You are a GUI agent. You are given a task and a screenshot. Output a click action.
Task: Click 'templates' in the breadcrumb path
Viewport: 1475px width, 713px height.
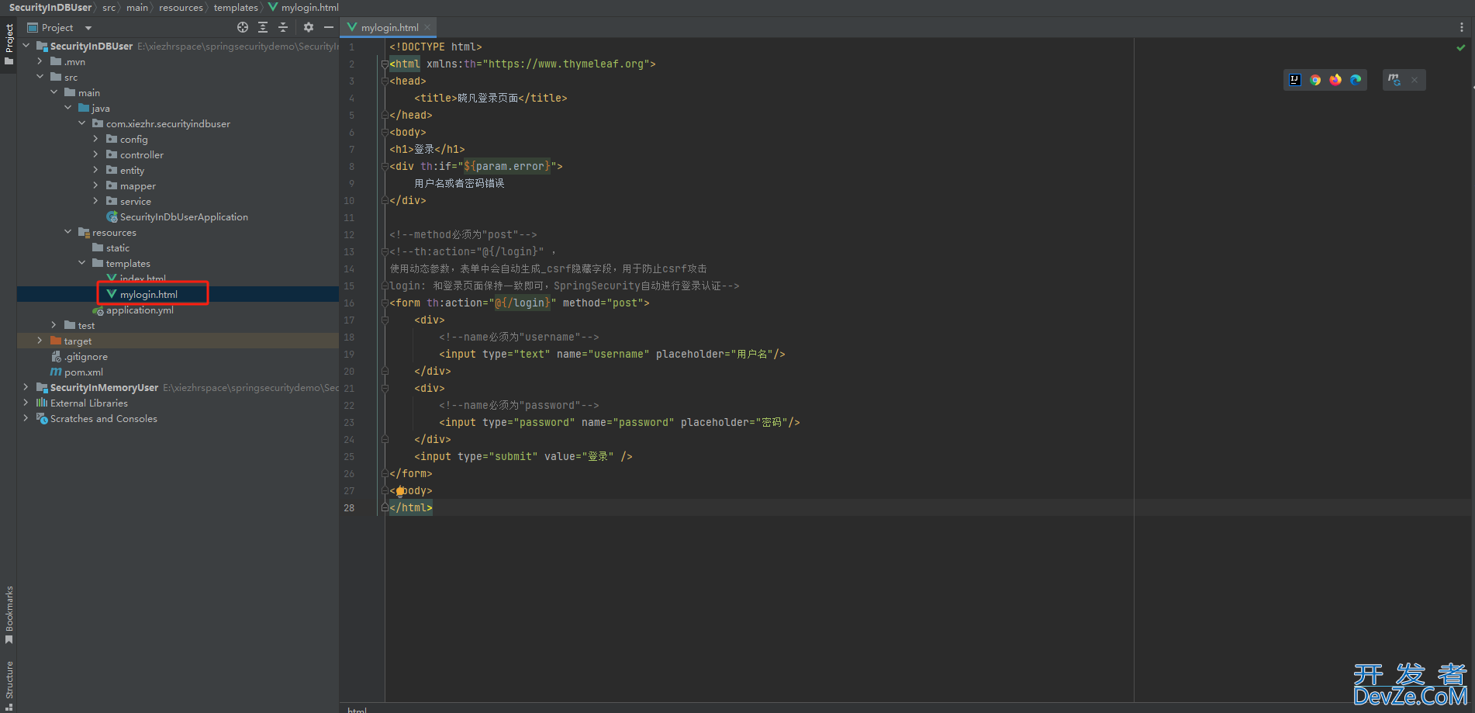coord(236,8)
